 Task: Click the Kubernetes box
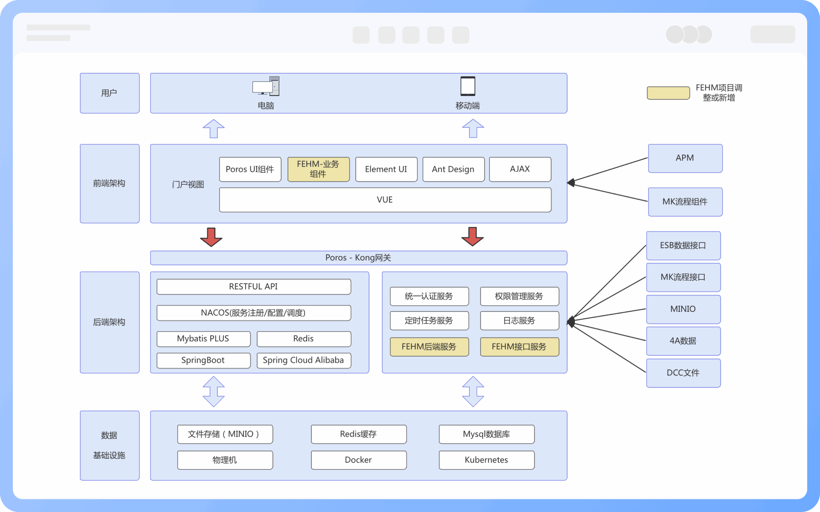coord(486,460)
